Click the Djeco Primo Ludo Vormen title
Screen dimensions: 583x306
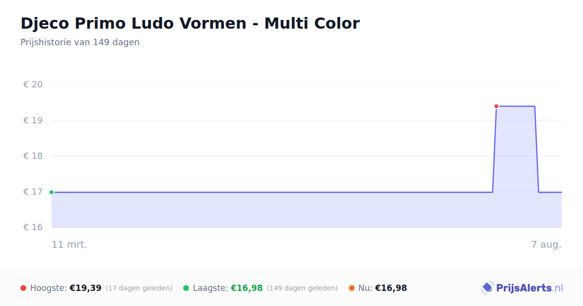190,23
